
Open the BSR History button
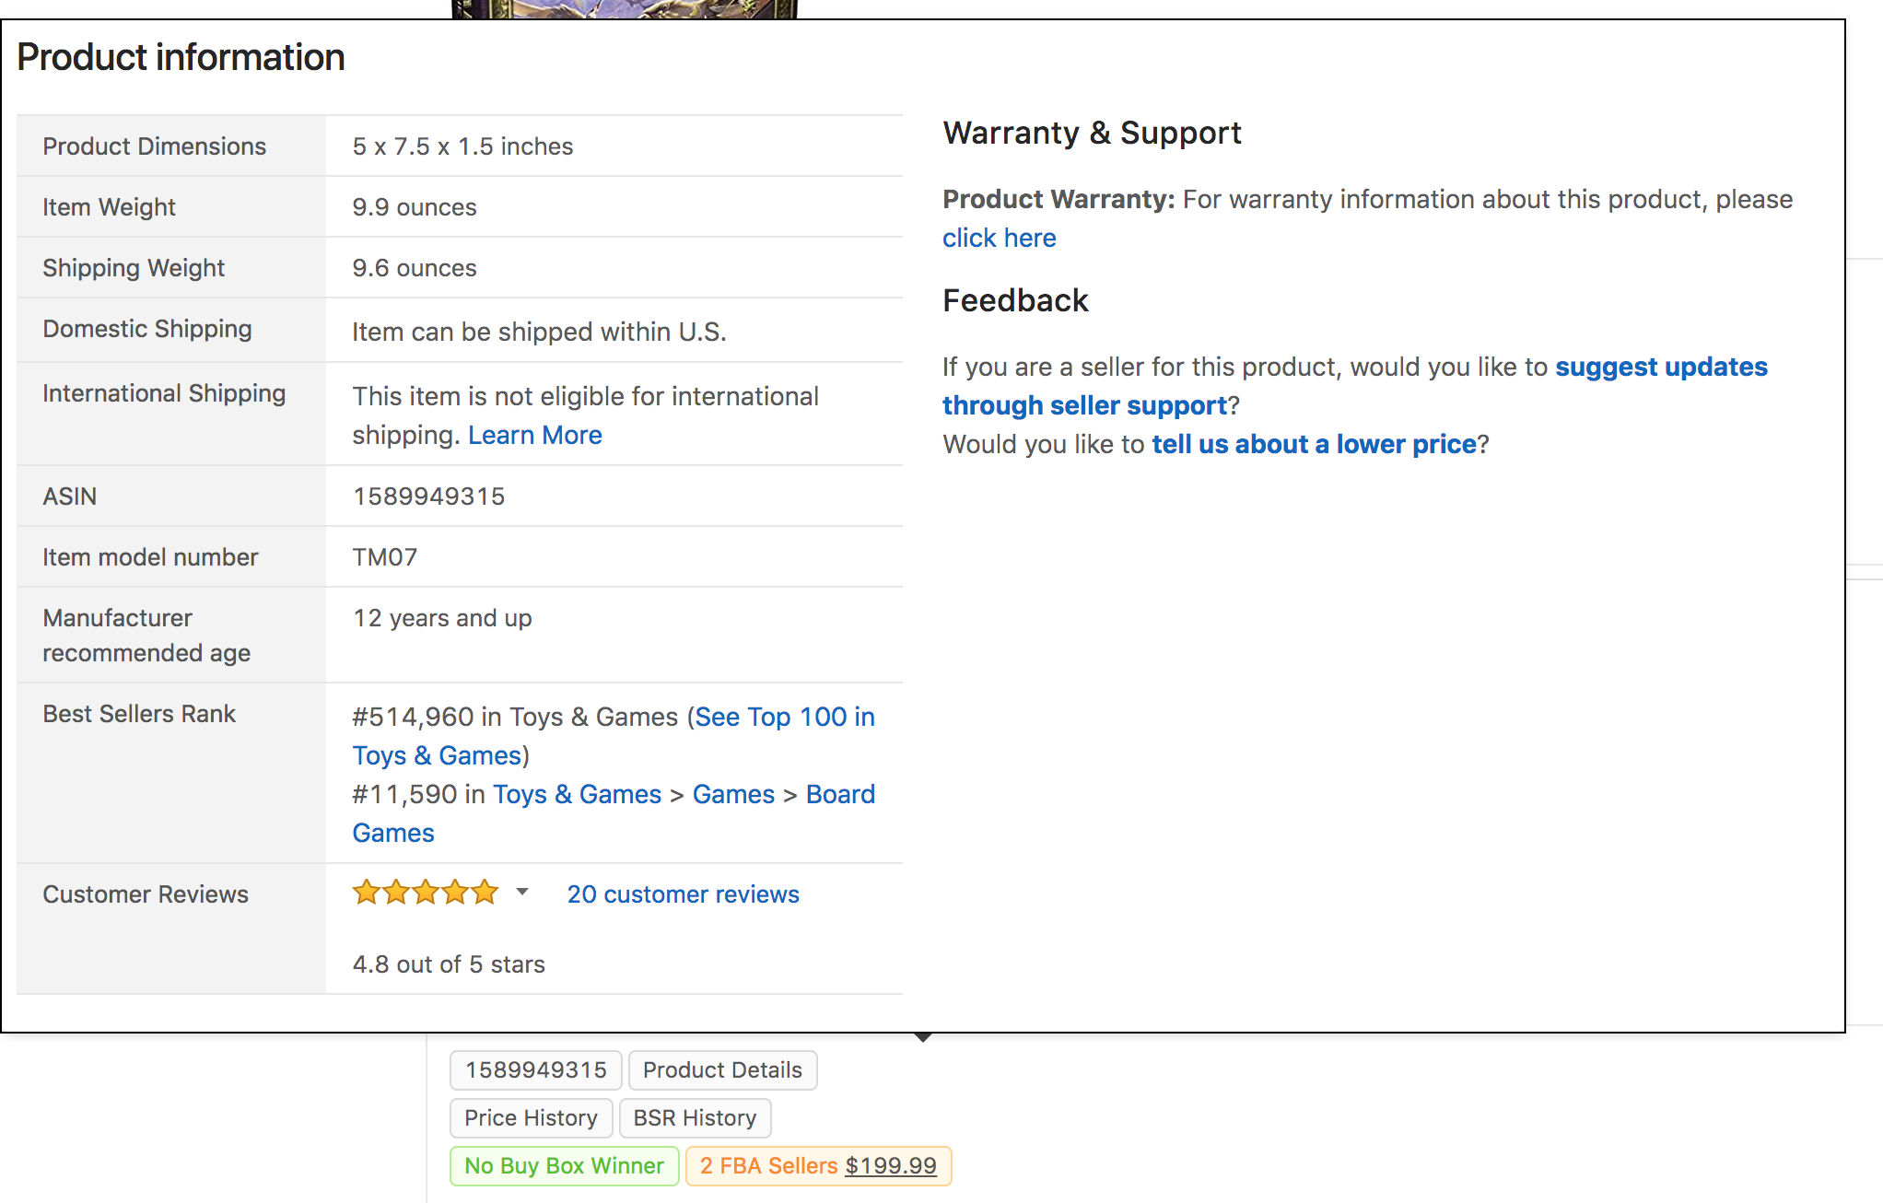(x=695, y=1118)
